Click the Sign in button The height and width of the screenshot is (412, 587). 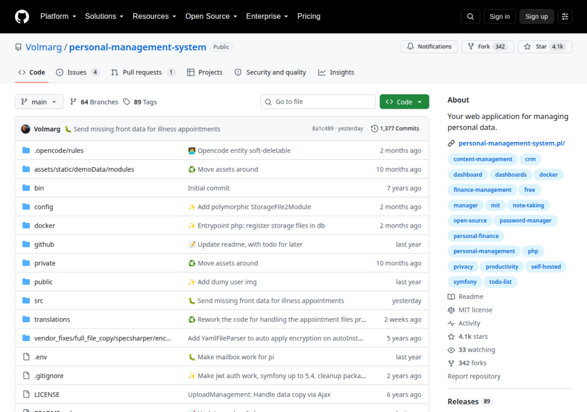[x=499, y=17]
